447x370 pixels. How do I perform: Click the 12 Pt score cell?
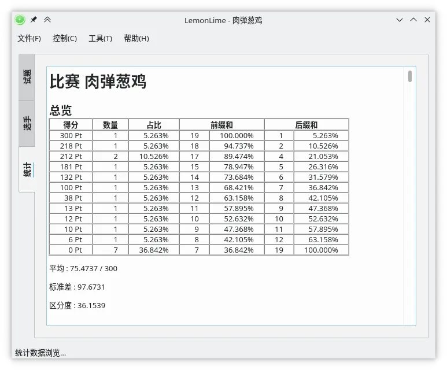pos(71,219)
